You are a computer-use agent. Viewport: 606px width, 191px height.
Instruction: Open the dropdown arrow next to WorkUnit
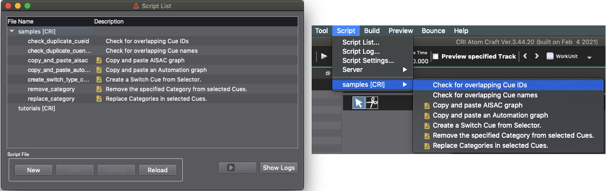[589, 58]
